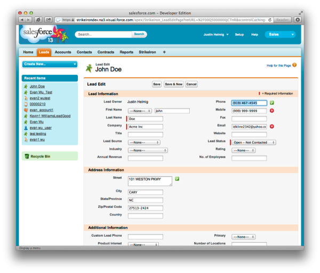
Task: Click the Company input field
Action: 146,127
